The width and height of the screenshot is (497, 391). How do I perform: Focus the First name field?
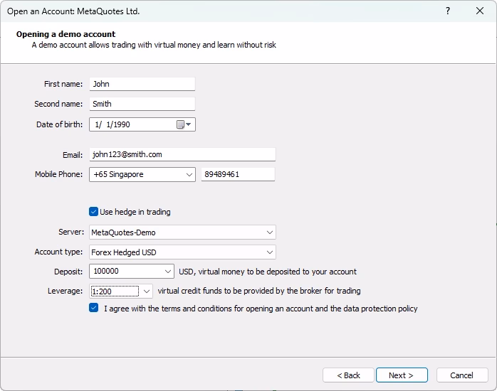pos(142,84)
